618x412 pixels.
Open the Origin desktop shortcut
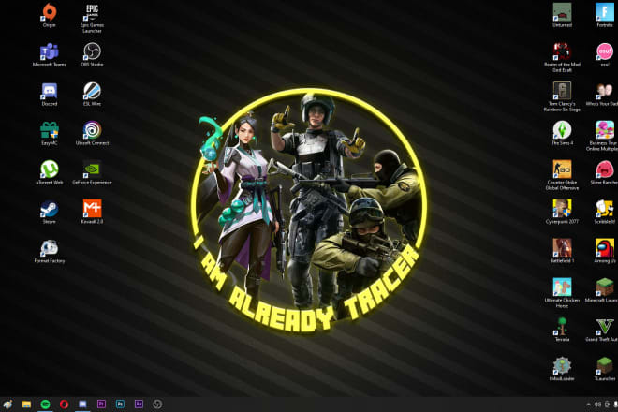coord(49,12)
